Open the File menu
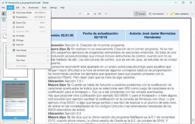 click(x=3, y=8)
